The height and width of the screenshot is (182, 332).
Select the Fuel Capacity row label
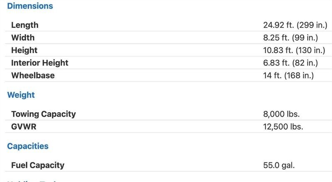pos(38,165)
